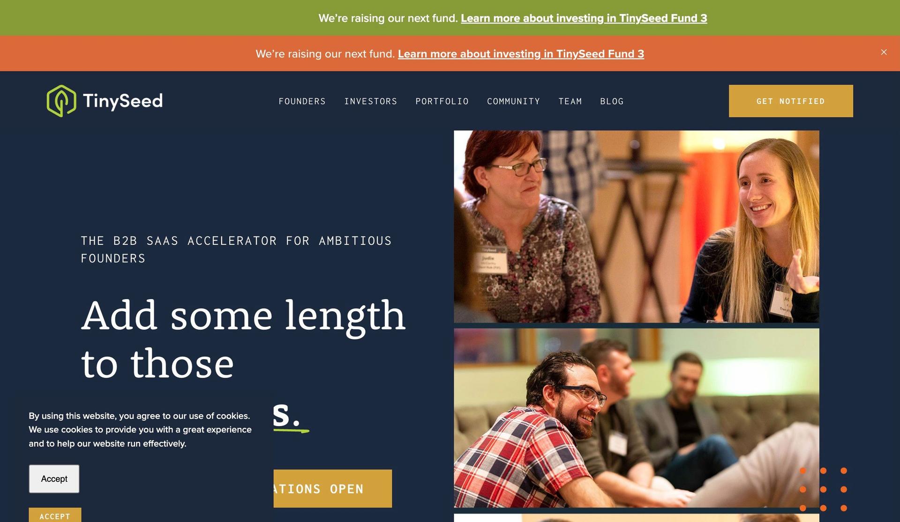Learn more about TinySeed Fund 3

pos(583,17)
